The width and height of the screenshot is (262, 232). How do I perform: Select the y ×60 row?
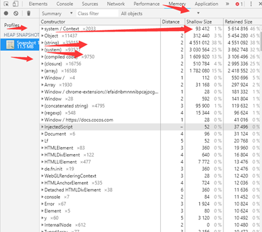150,217
